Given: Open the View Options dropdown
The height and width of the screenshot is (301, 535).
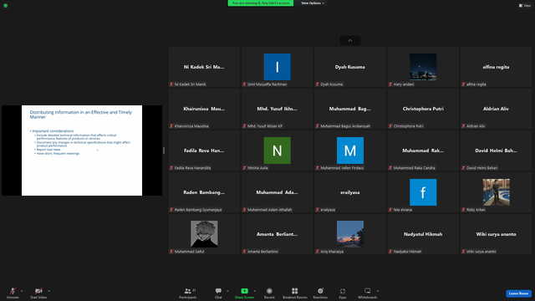Looking at the screenshot, I should (x=312, y=3).
